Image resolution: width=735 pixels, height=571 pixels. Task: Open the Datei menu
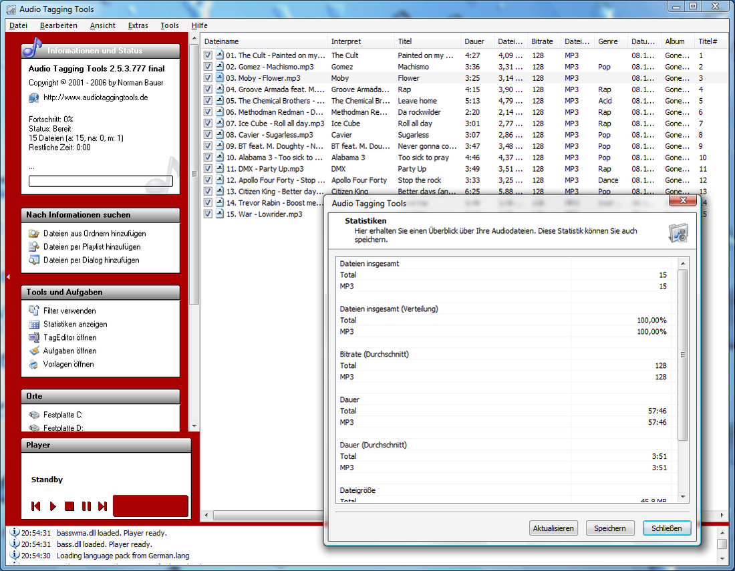tap(18, 25)
